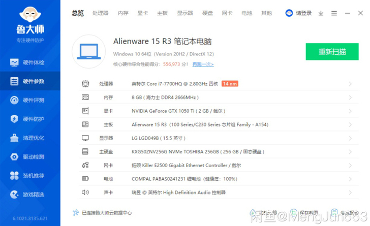Click the Killer E2500 Ethernet text
This screenshot has width=370, height=226.
(186, 165)
